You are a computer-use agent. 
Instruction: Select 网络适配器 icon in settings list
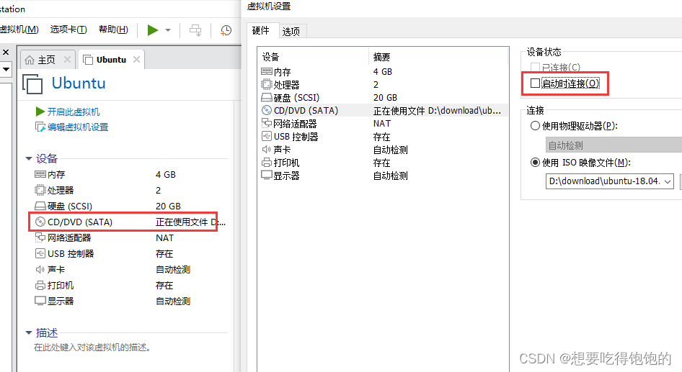[267, 123]
